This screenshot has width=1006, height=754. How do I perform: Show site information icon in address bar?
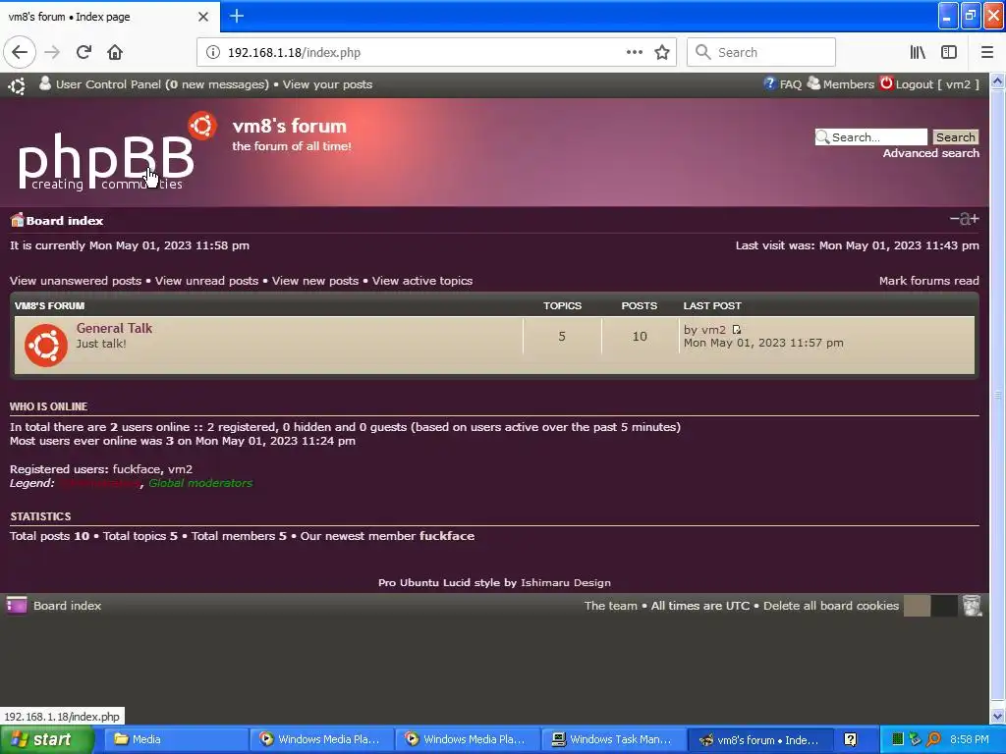(212, 52)
